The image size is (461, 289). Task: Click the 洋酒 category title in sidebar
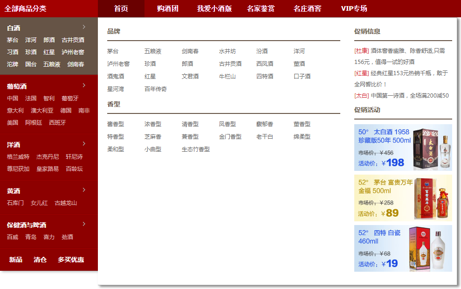click(x=14, y=145)
